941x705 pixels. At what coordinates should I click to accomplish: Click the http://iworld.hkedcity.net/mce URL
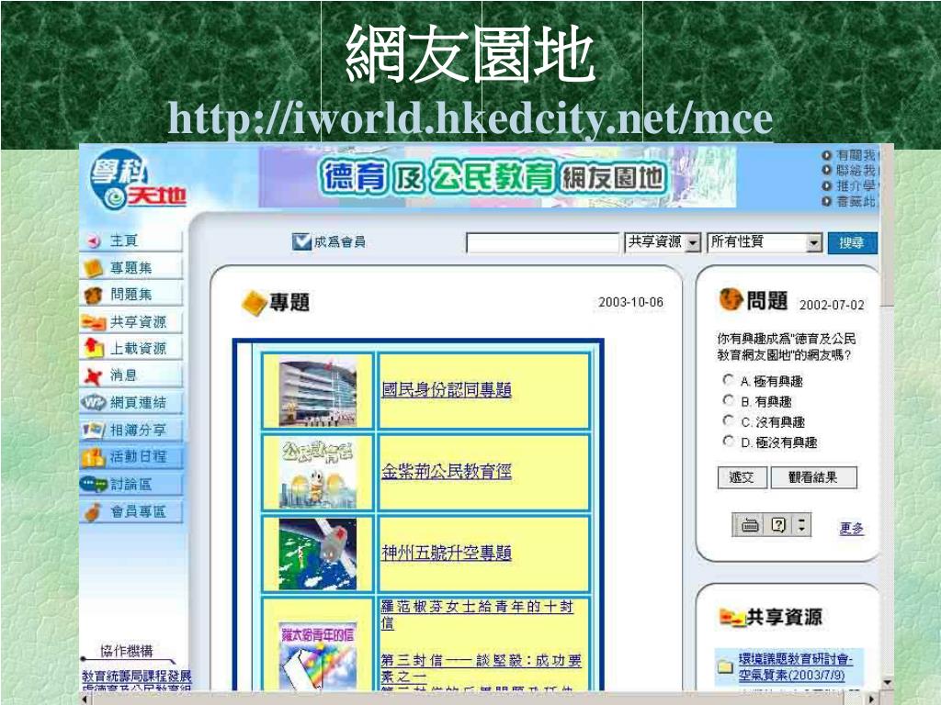(470, 118)
